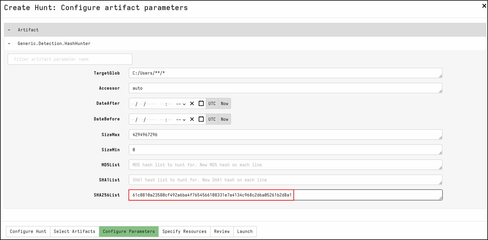Screen dimensions: 488x240
Task: Collapse the Artifact header section
Action: tap(9, 30)
